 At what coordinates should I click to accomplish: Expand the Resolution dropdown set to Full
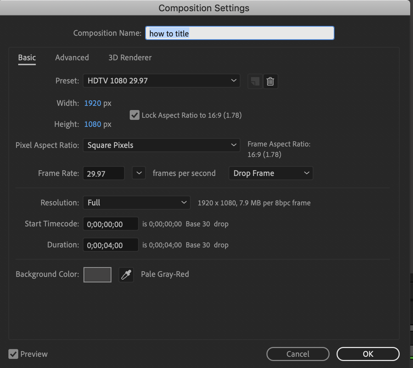pyautogui.click(x=136, y=203)
